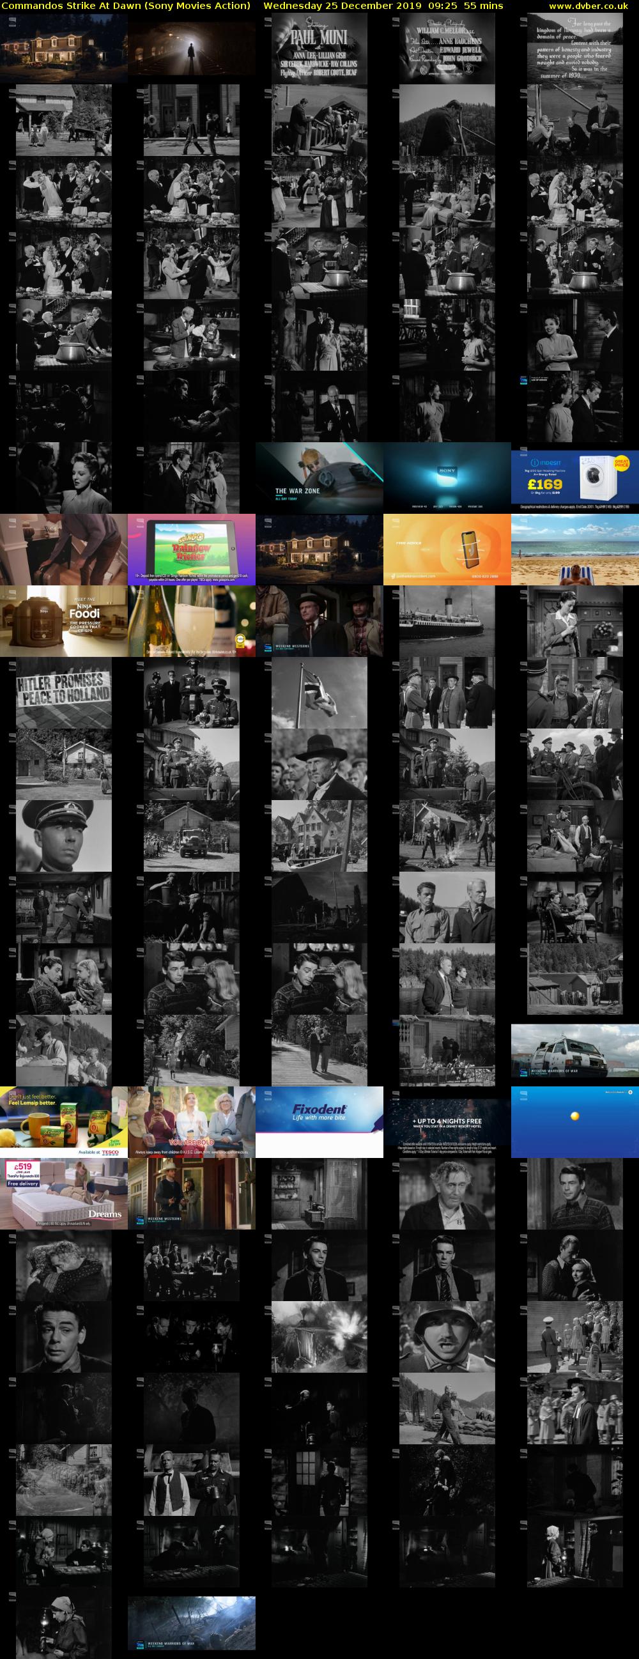Select the champagne glass ad thumbnail

[x=191, y=621]
